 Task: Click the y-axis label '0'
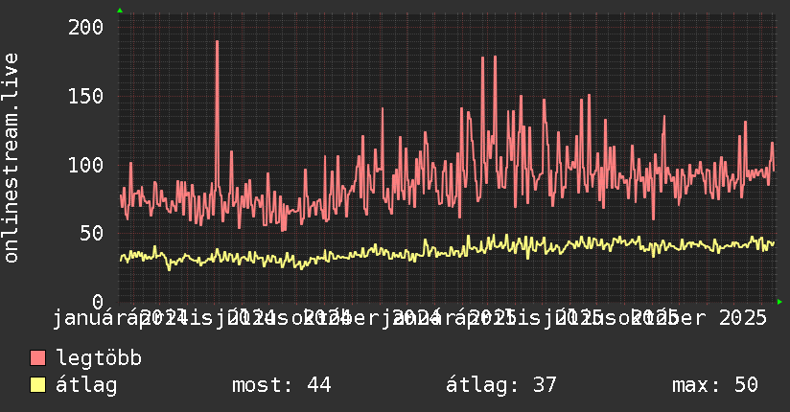98,302
